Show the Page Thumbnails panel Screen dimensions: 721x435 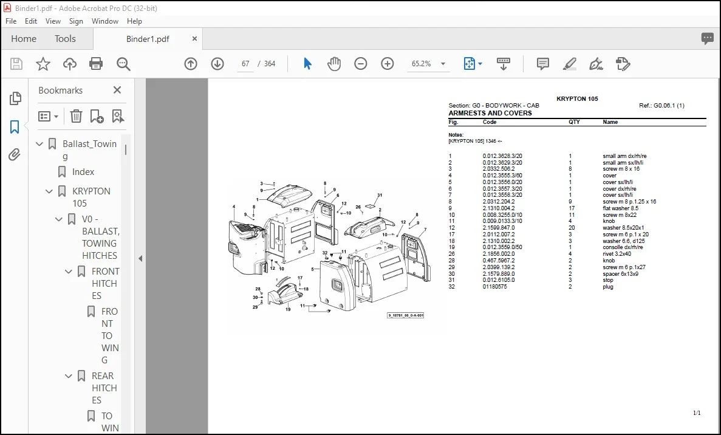(x=15, y=98)
